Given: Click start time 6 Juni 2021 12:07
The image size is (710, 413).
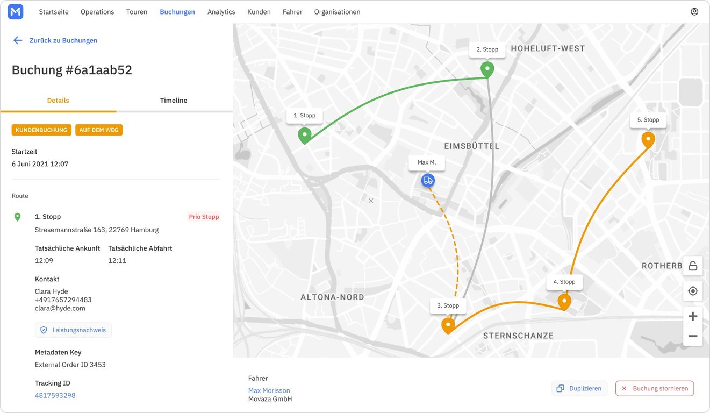Looking at the screenshot, I should point(40,164).
